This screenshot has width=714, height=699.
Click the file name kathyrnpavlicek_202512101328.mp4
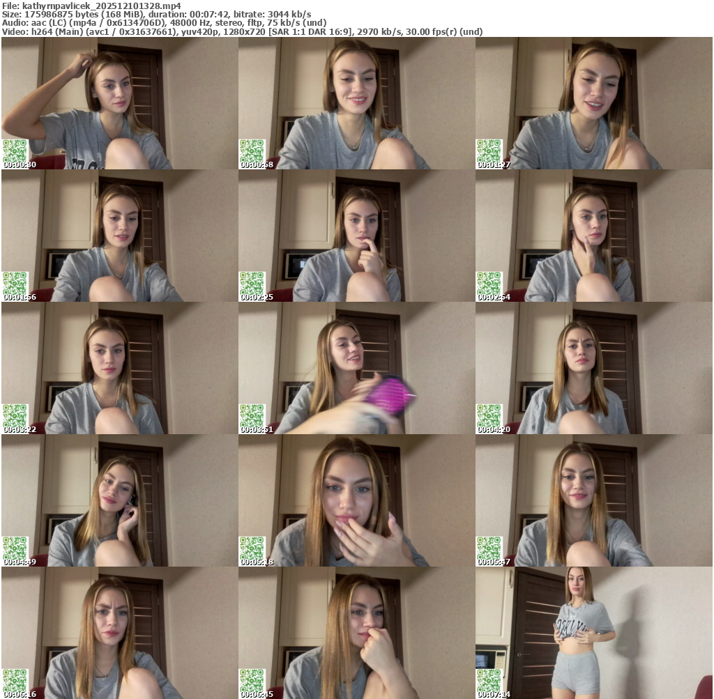(102, 6)
